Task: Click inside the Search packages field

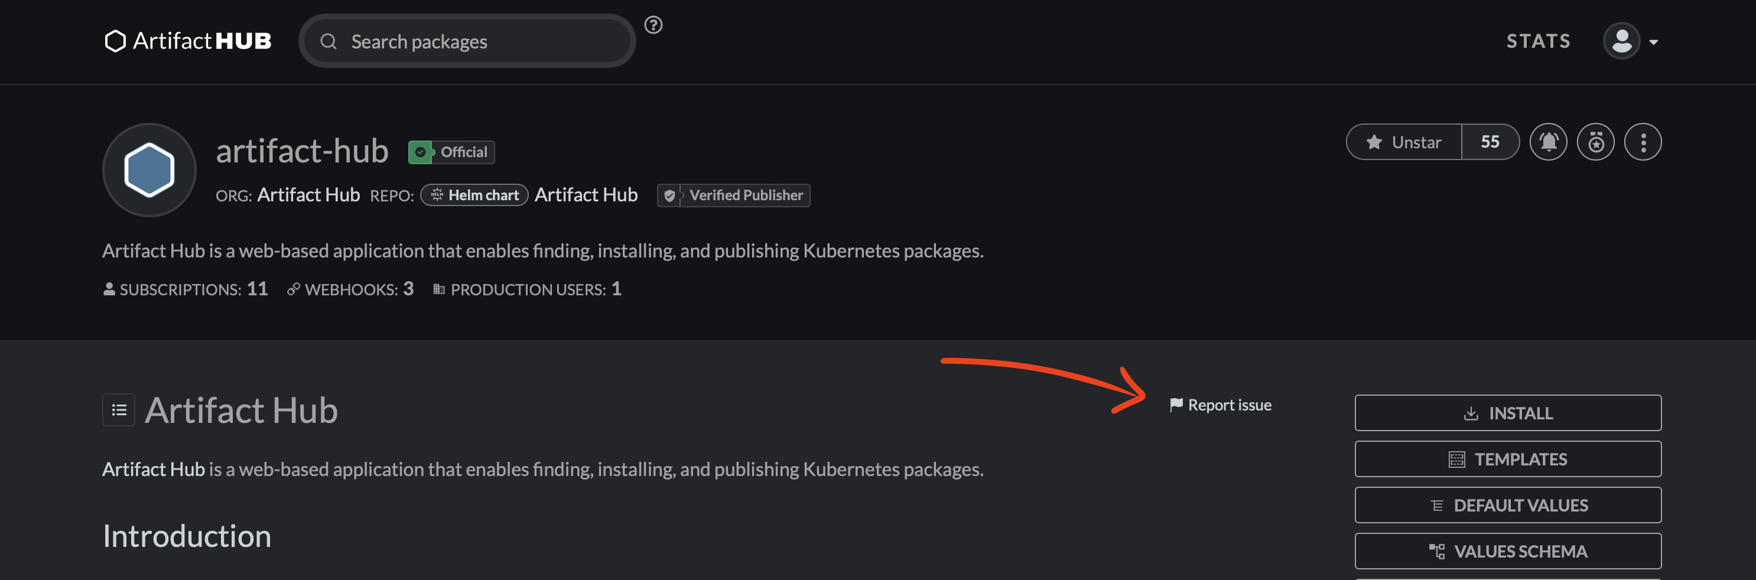Action: pos(443,41)
